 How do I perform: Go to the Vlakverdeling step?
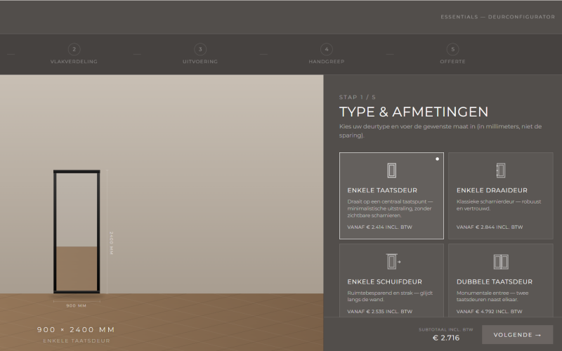[74, 62]
